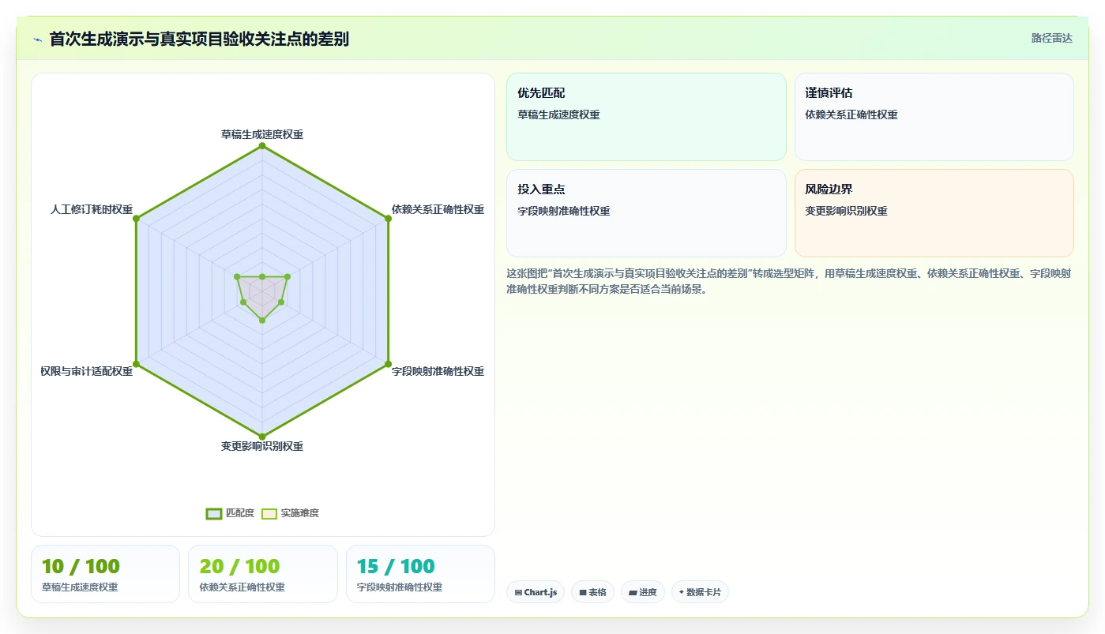1105x634 pixels.
Task: Click the 路径雷达 label in the header
Action: click(1051, 38)
